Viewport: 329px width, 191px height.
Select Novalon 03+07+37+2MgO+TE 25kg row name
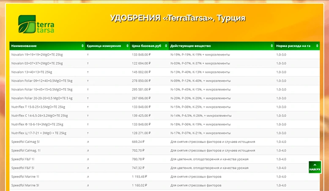click(37, 63)
